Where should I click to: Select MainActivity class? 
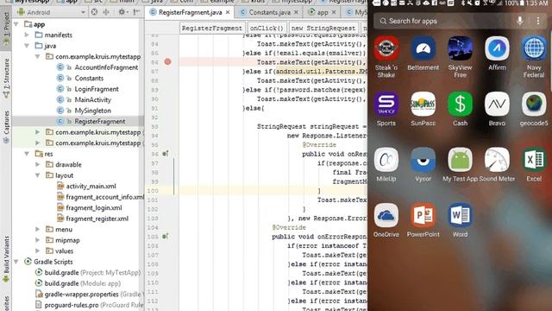[x=92, y=100]
